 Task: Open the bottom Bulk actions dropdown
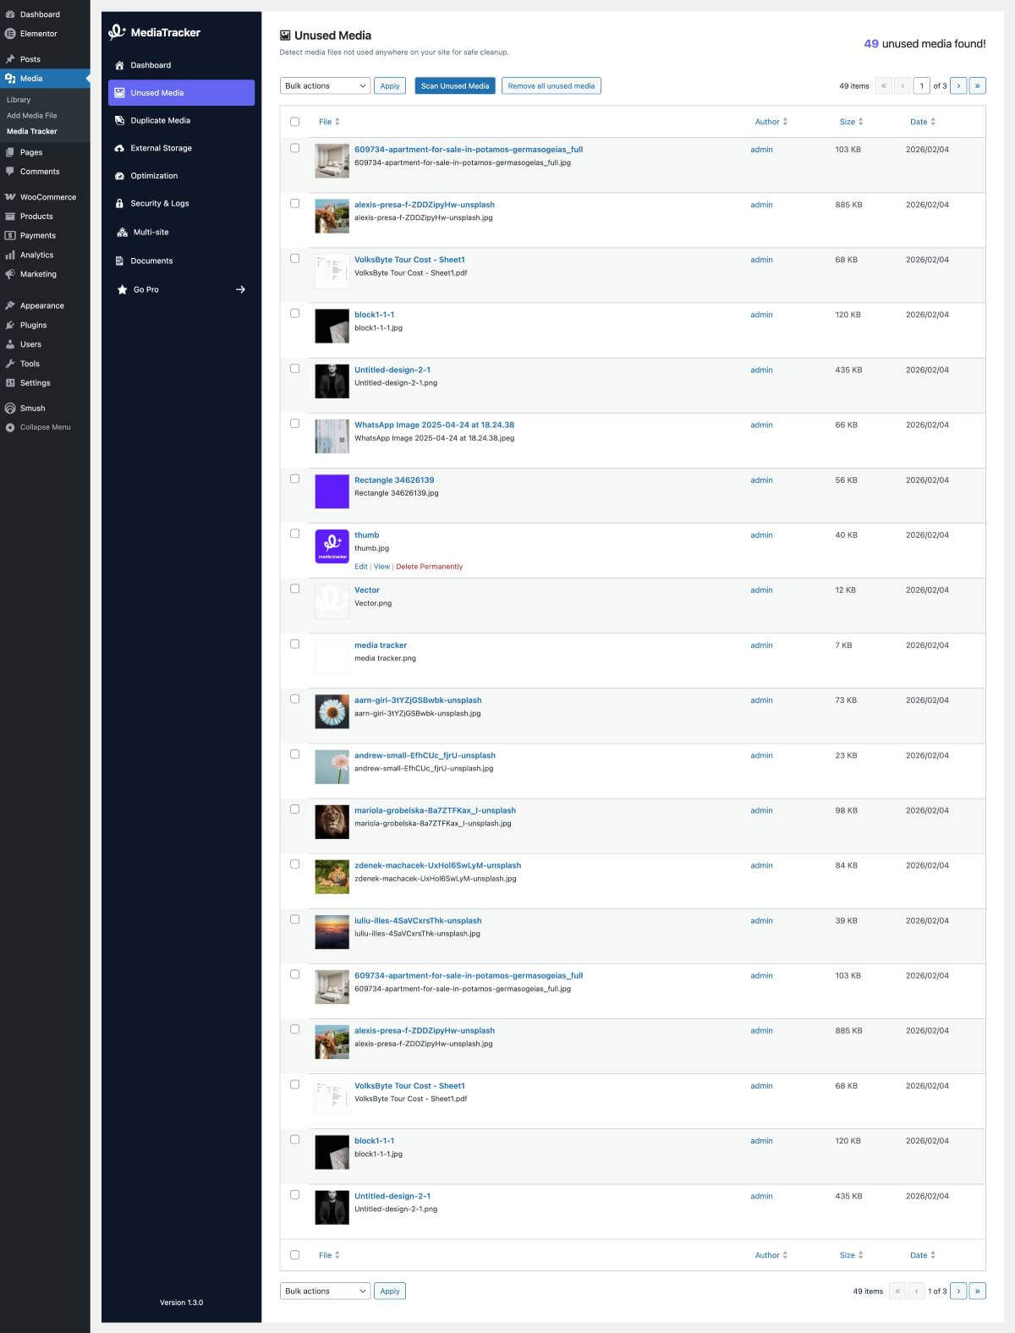click(x=325, y=1291)
